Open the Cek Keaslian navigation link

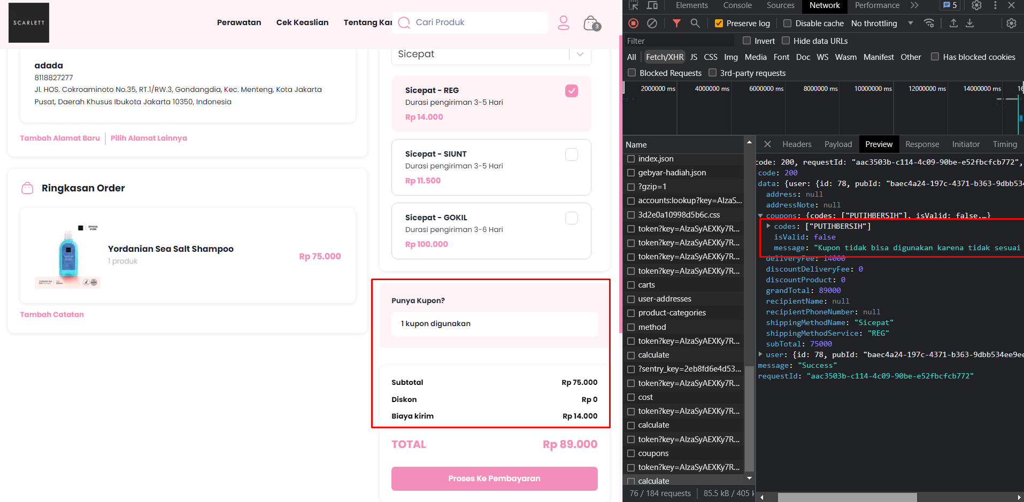(302, 22)
